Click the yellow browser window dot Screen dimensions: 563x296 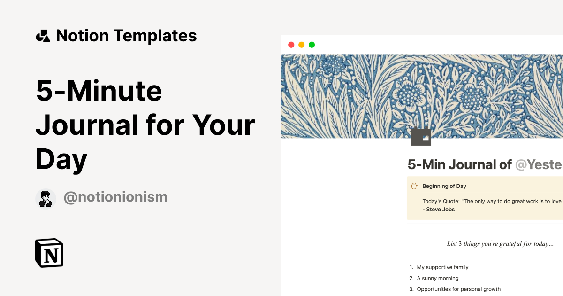(302, 45)
